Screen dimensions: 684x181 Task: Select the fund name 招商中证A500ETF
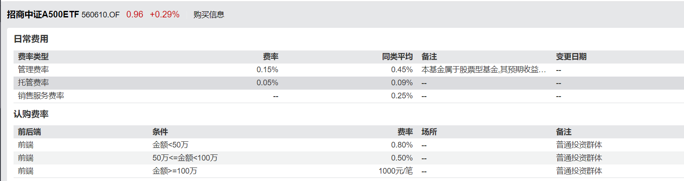[x=43, y=14]
